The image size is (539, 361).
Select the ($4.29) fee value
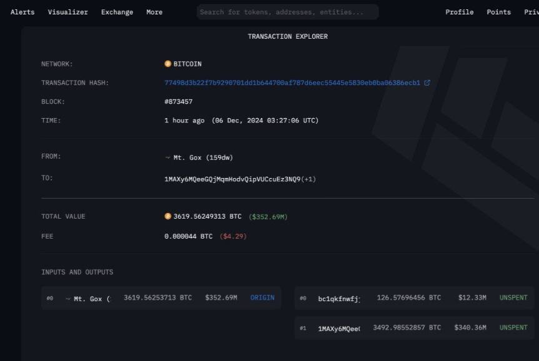pos(233,237)
